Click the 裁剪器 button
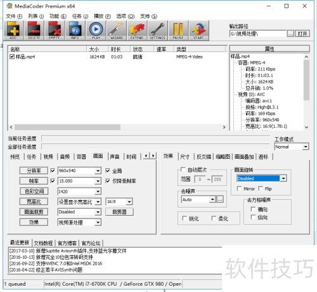Image resolution: width=317 pixels, height=292 pixels. pos(119,212)
